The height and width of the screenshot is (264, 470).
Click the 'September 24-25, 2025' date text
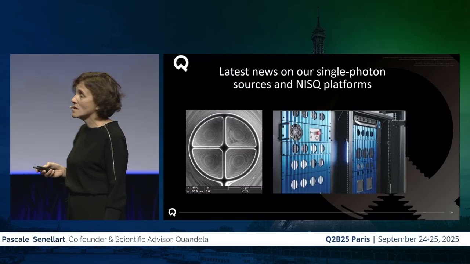[419, 239]
